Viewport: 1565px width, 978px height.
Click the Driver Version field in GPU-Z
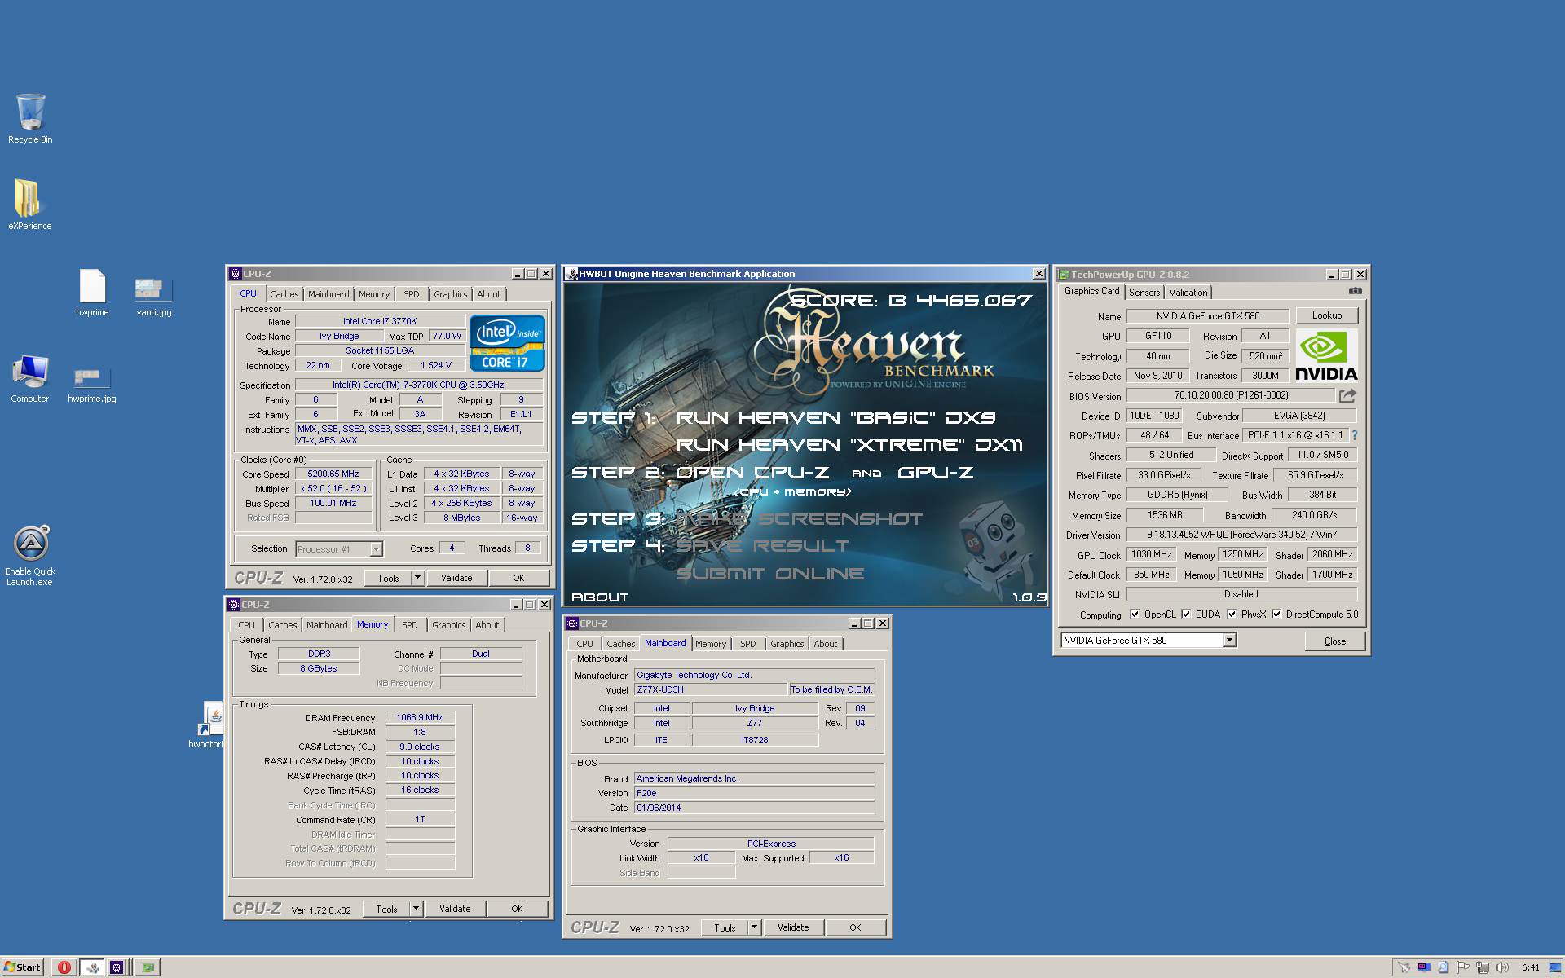click(1241, 535)
